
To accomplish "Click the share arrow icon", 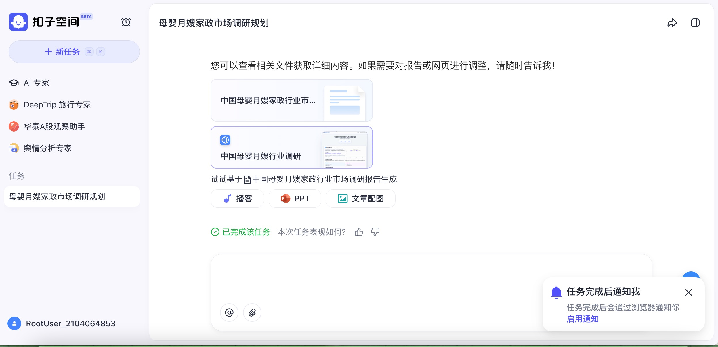I will [672, 23].
